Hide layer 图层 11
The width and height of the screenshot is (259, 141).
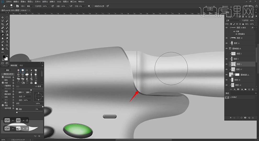227,43
